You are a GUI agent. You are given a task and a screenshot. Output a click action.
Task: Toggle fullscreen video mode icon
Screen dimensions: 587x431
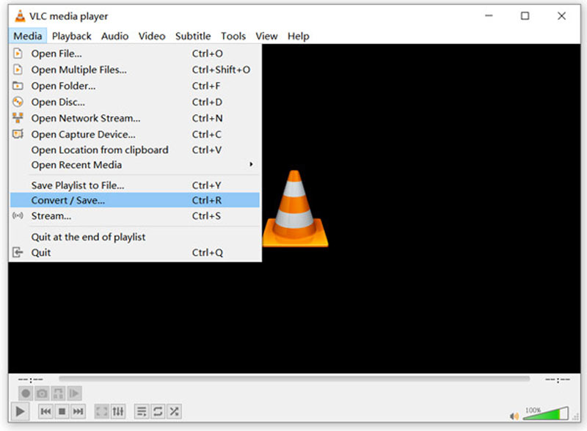click(x=101, y=411)
